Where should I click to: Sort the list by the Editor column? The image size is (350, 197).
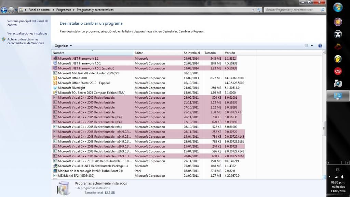coord(158,53)
